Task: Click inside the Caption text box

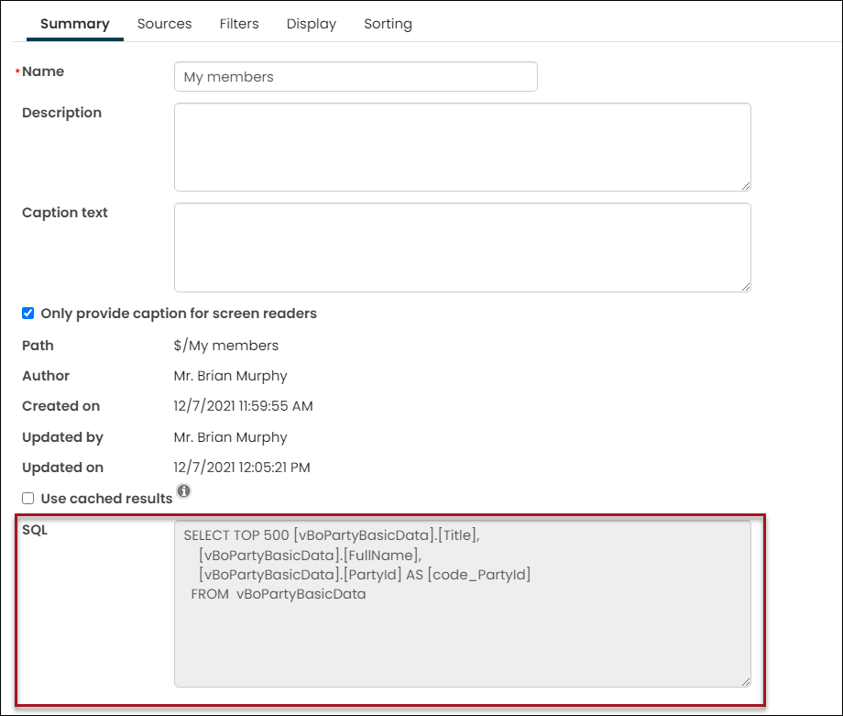Action: pos(463,248)
